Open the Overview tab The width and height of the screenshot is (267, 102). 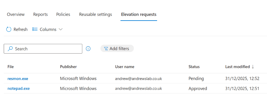tap(16, 14)
